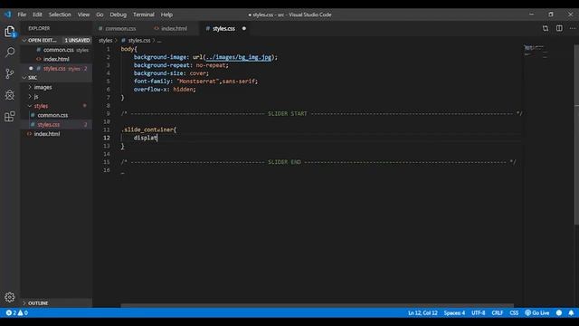The height and width of the screenshot is (326, 579).
Task: Open the Explorer view in activity bar
Action: coord(10,31)
